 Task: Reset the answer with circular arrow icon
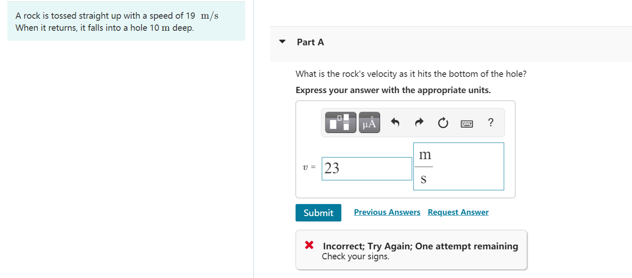tap(443, 122)
